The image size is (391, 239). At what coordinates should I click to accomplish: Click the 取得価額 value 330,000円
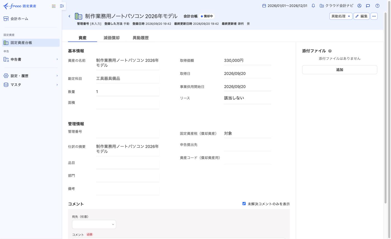tap(234, 60)
